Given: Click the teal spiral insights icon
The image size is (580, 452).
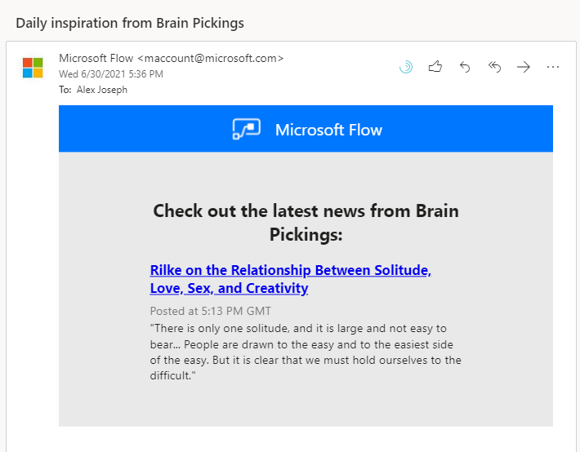Looking at the screenshot, I should 406,67.
